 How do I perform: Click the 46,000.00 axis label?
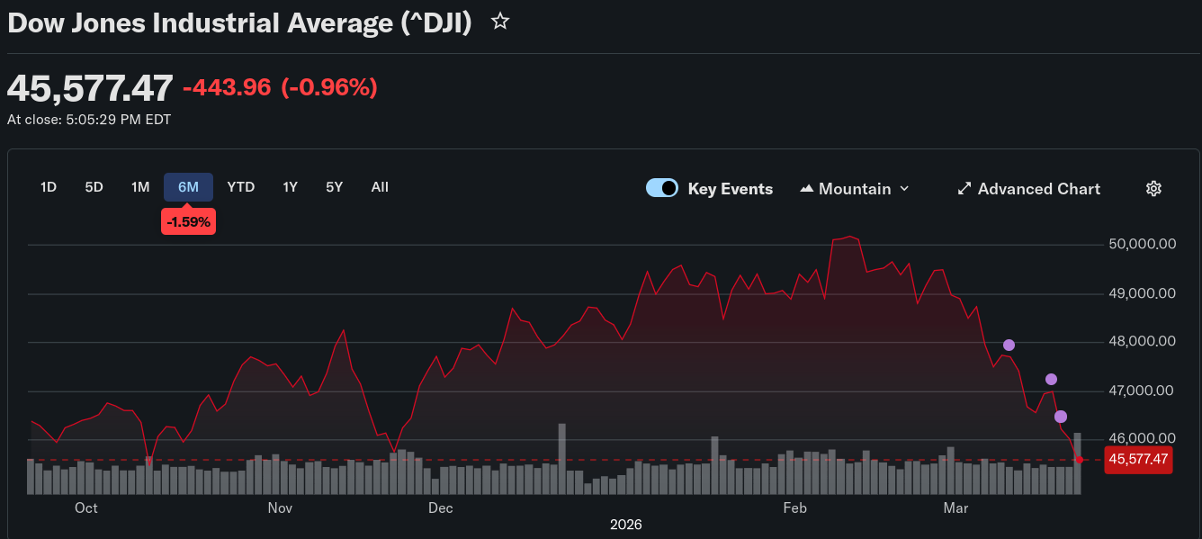pyautogui.click(x=1141, y=438)
